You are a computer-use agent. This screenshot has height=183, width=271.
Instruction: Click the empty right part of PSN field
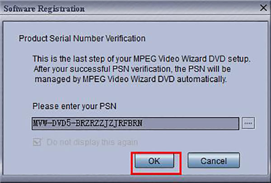190,124
